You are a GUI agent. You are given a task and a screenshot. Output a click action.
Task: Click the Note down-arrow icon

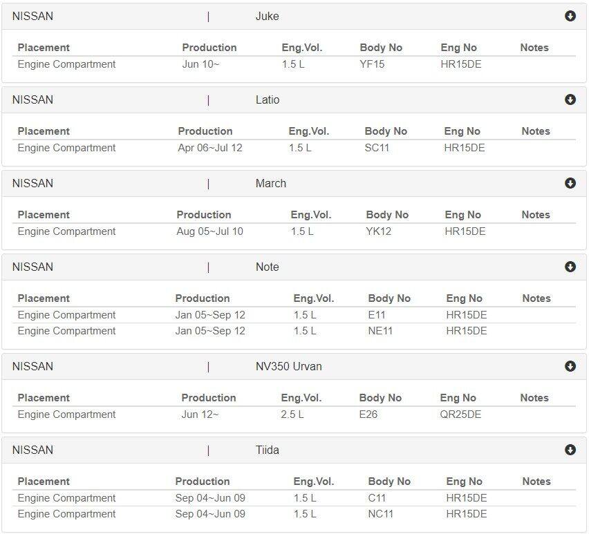[x=570, y=267]
